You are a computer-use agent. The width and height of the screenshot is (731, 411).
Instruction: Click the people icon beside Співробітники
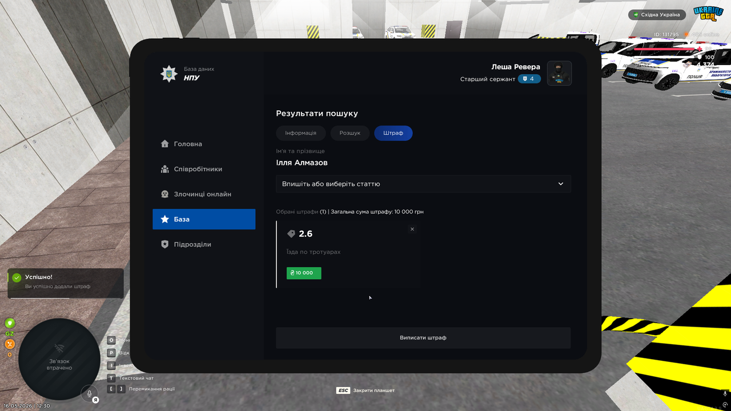[x=165, y=169]
